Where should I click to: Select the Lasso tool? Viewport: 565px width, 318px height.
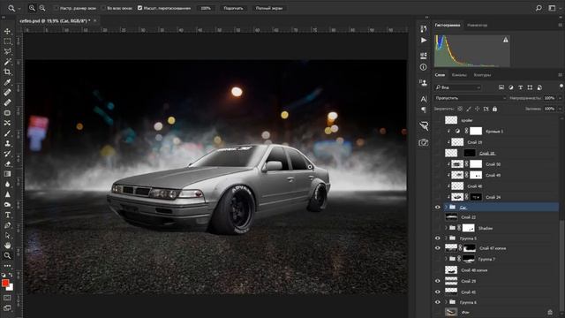coord(7,51)
